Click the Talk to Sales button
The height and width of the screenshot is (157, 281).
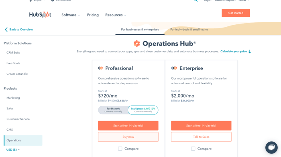click(x=201, y=137)
